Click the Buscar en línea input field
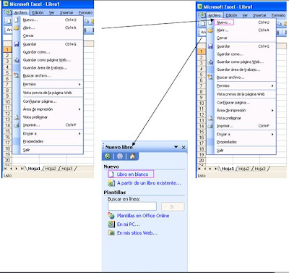The width and height of the screenshot is (289, 273). 132,206
